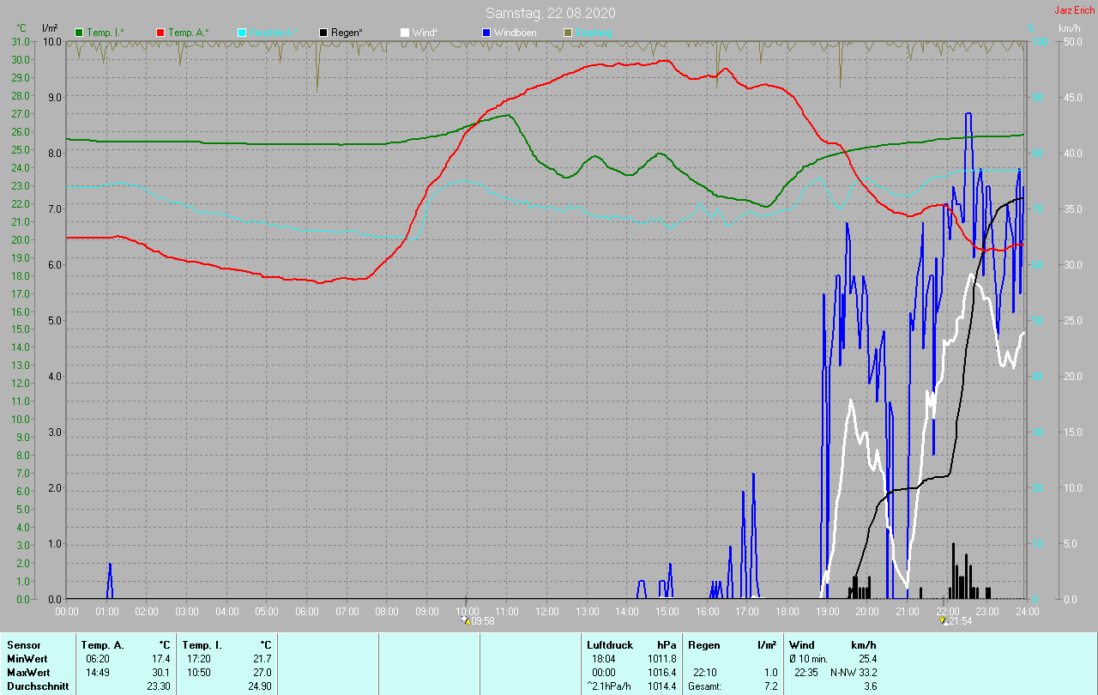Viewport: 1098px width, 695px height.
Task: Click the Durchschnitt row label
Action: click(x=34, y=686)
